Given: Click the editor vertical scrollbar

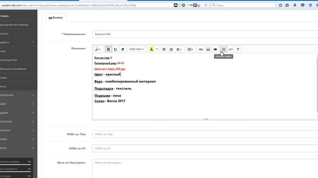Looking at the screenshot, I should pos(317,86).
